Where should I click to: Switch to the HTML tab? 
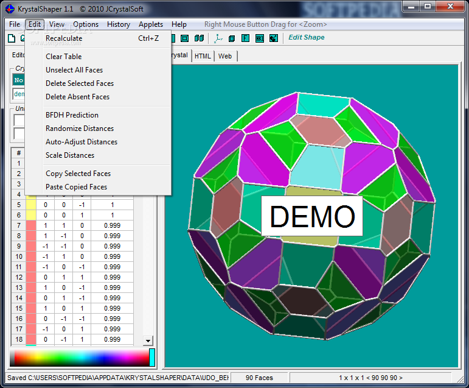click(203, 56)
